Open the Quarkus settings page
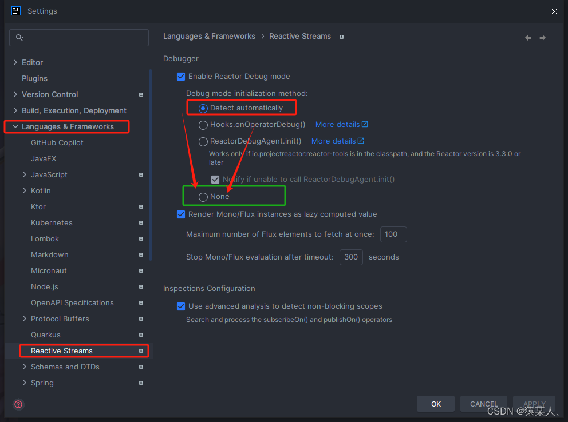 click(46, 335)
